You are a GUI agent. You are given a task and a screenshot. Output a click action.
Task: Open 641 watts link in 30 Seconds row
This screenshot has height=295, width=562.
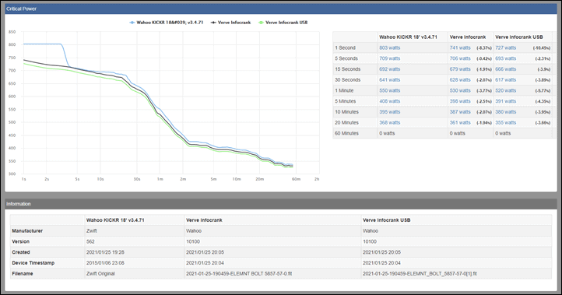(x=390, y=80)
